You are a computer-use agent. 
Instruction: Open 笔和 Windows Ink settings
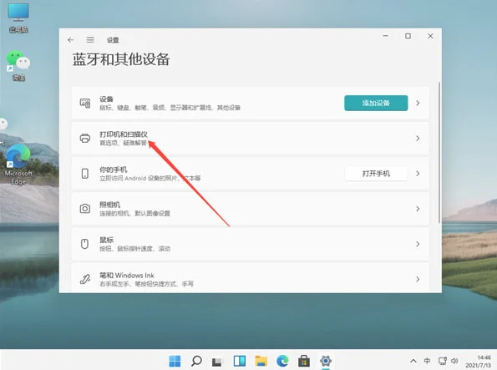250,278
